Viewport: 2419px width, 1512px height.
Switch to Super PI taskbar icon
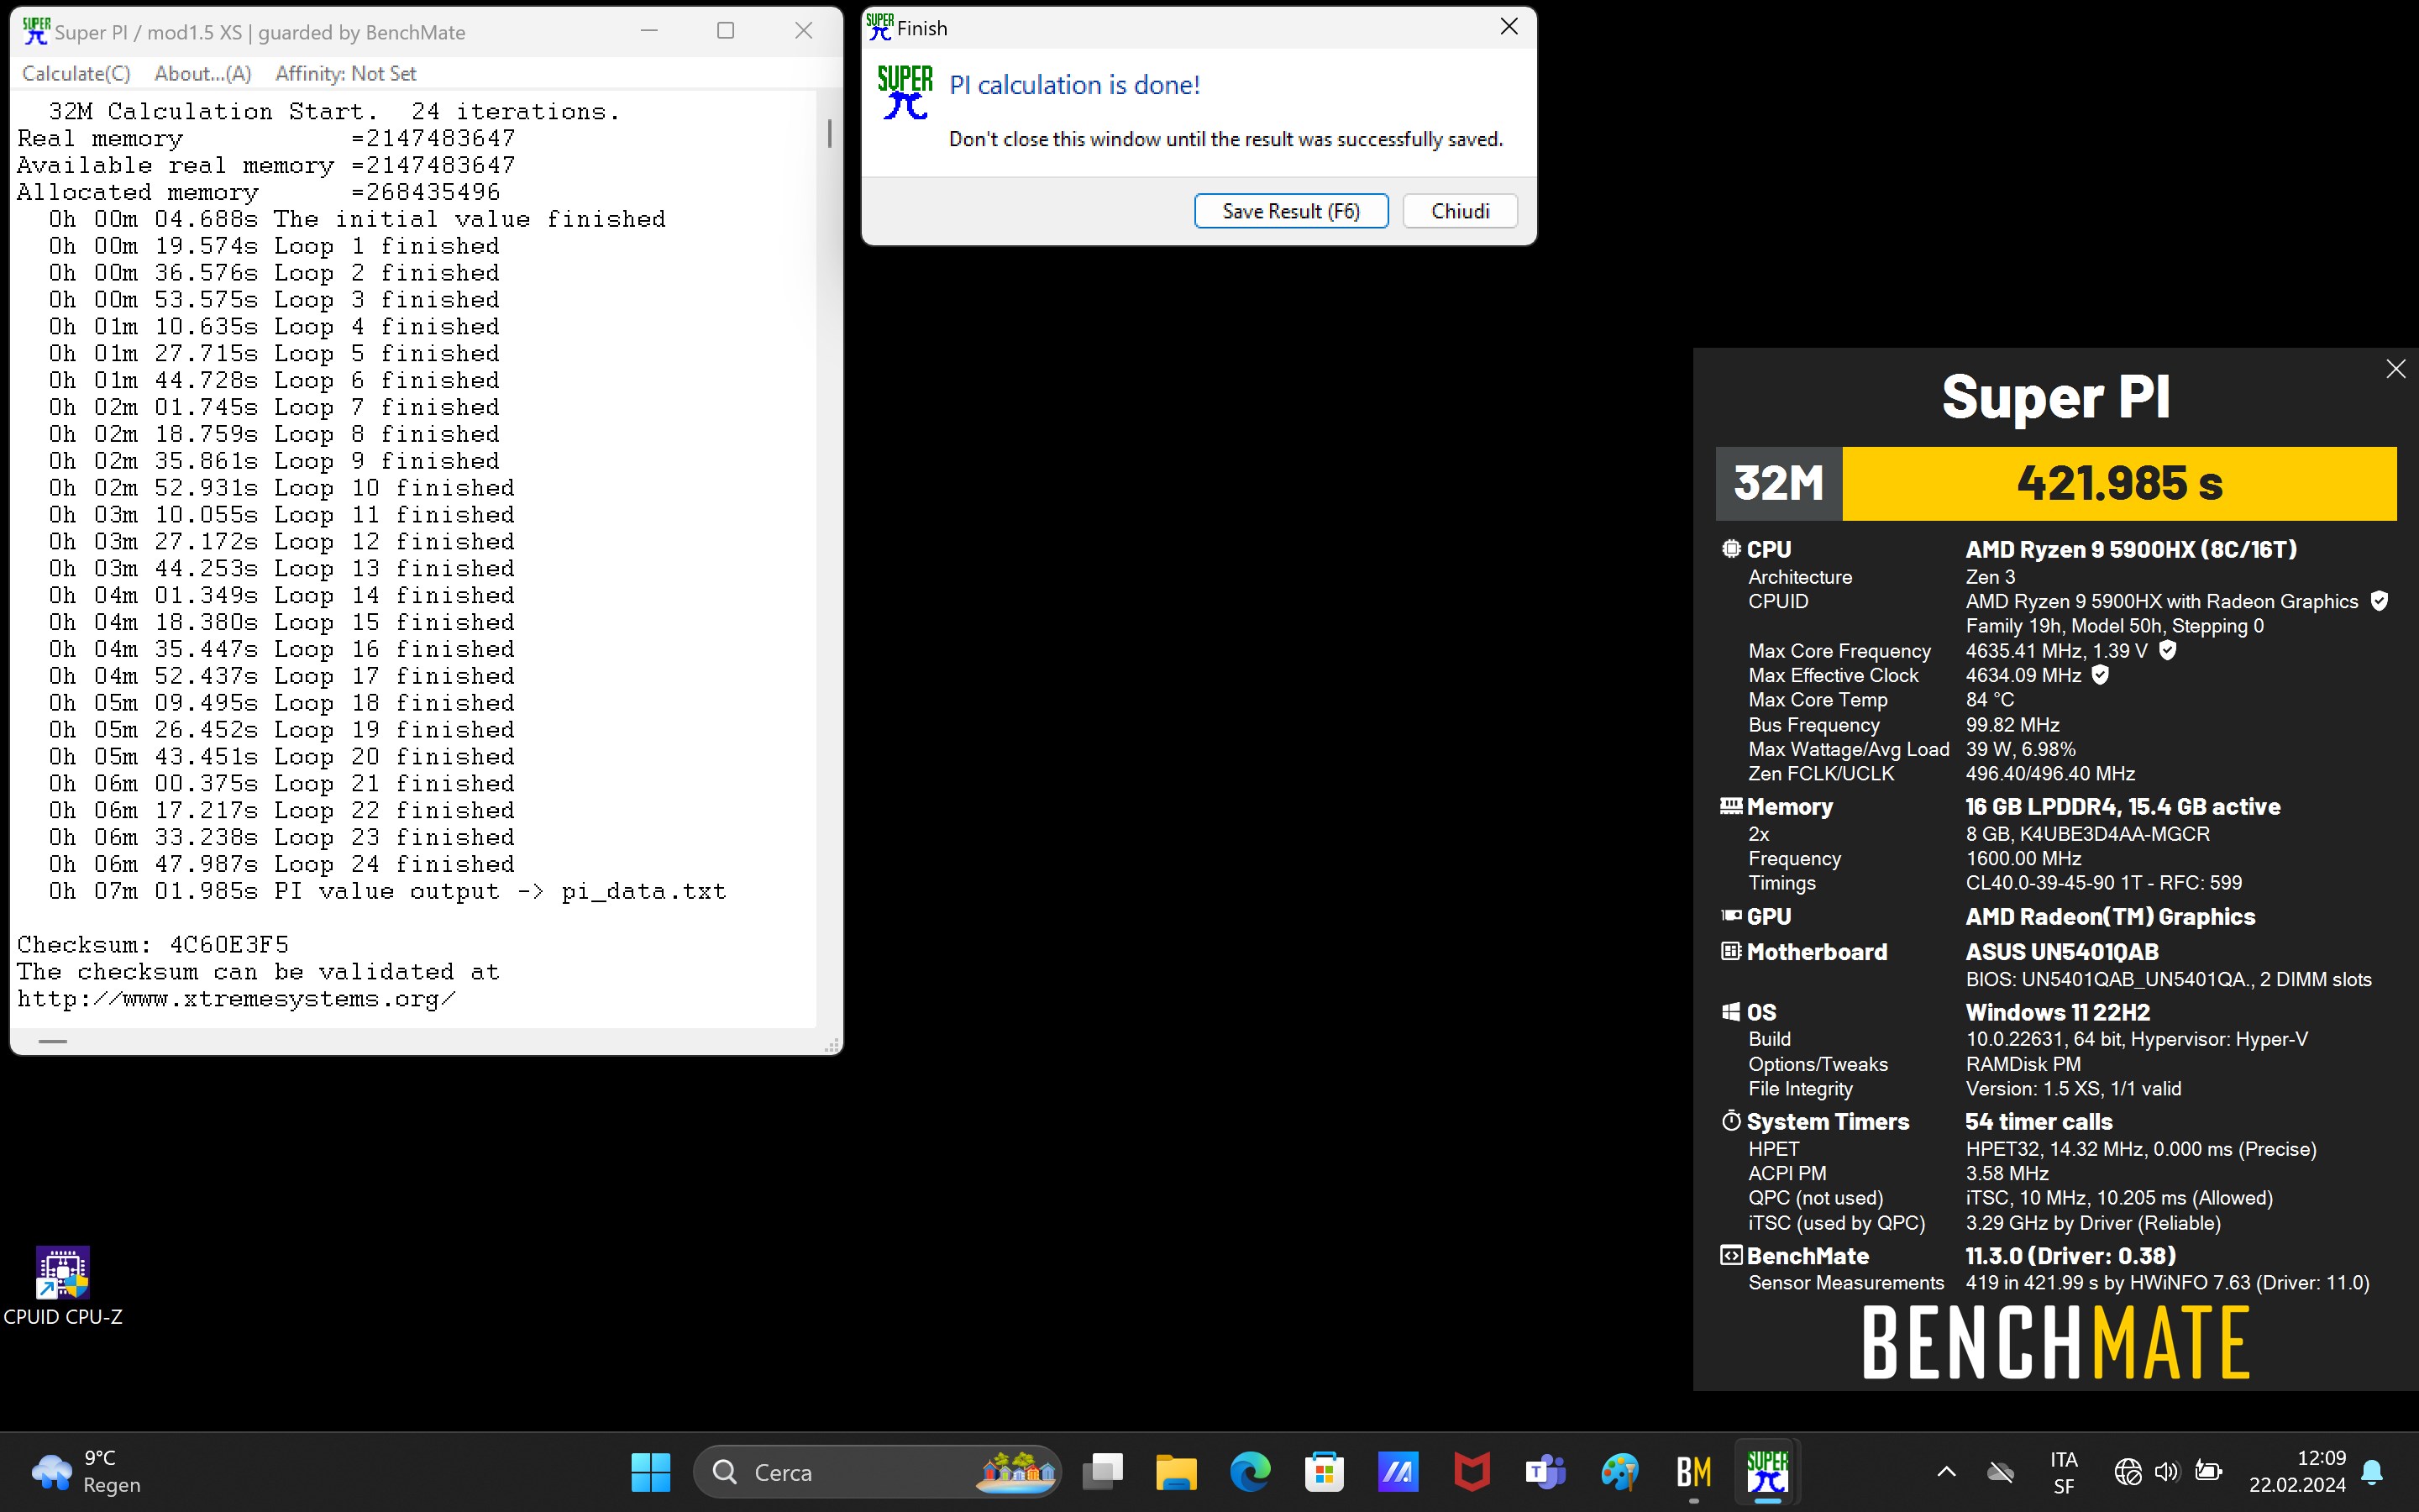[1767, 1472]
